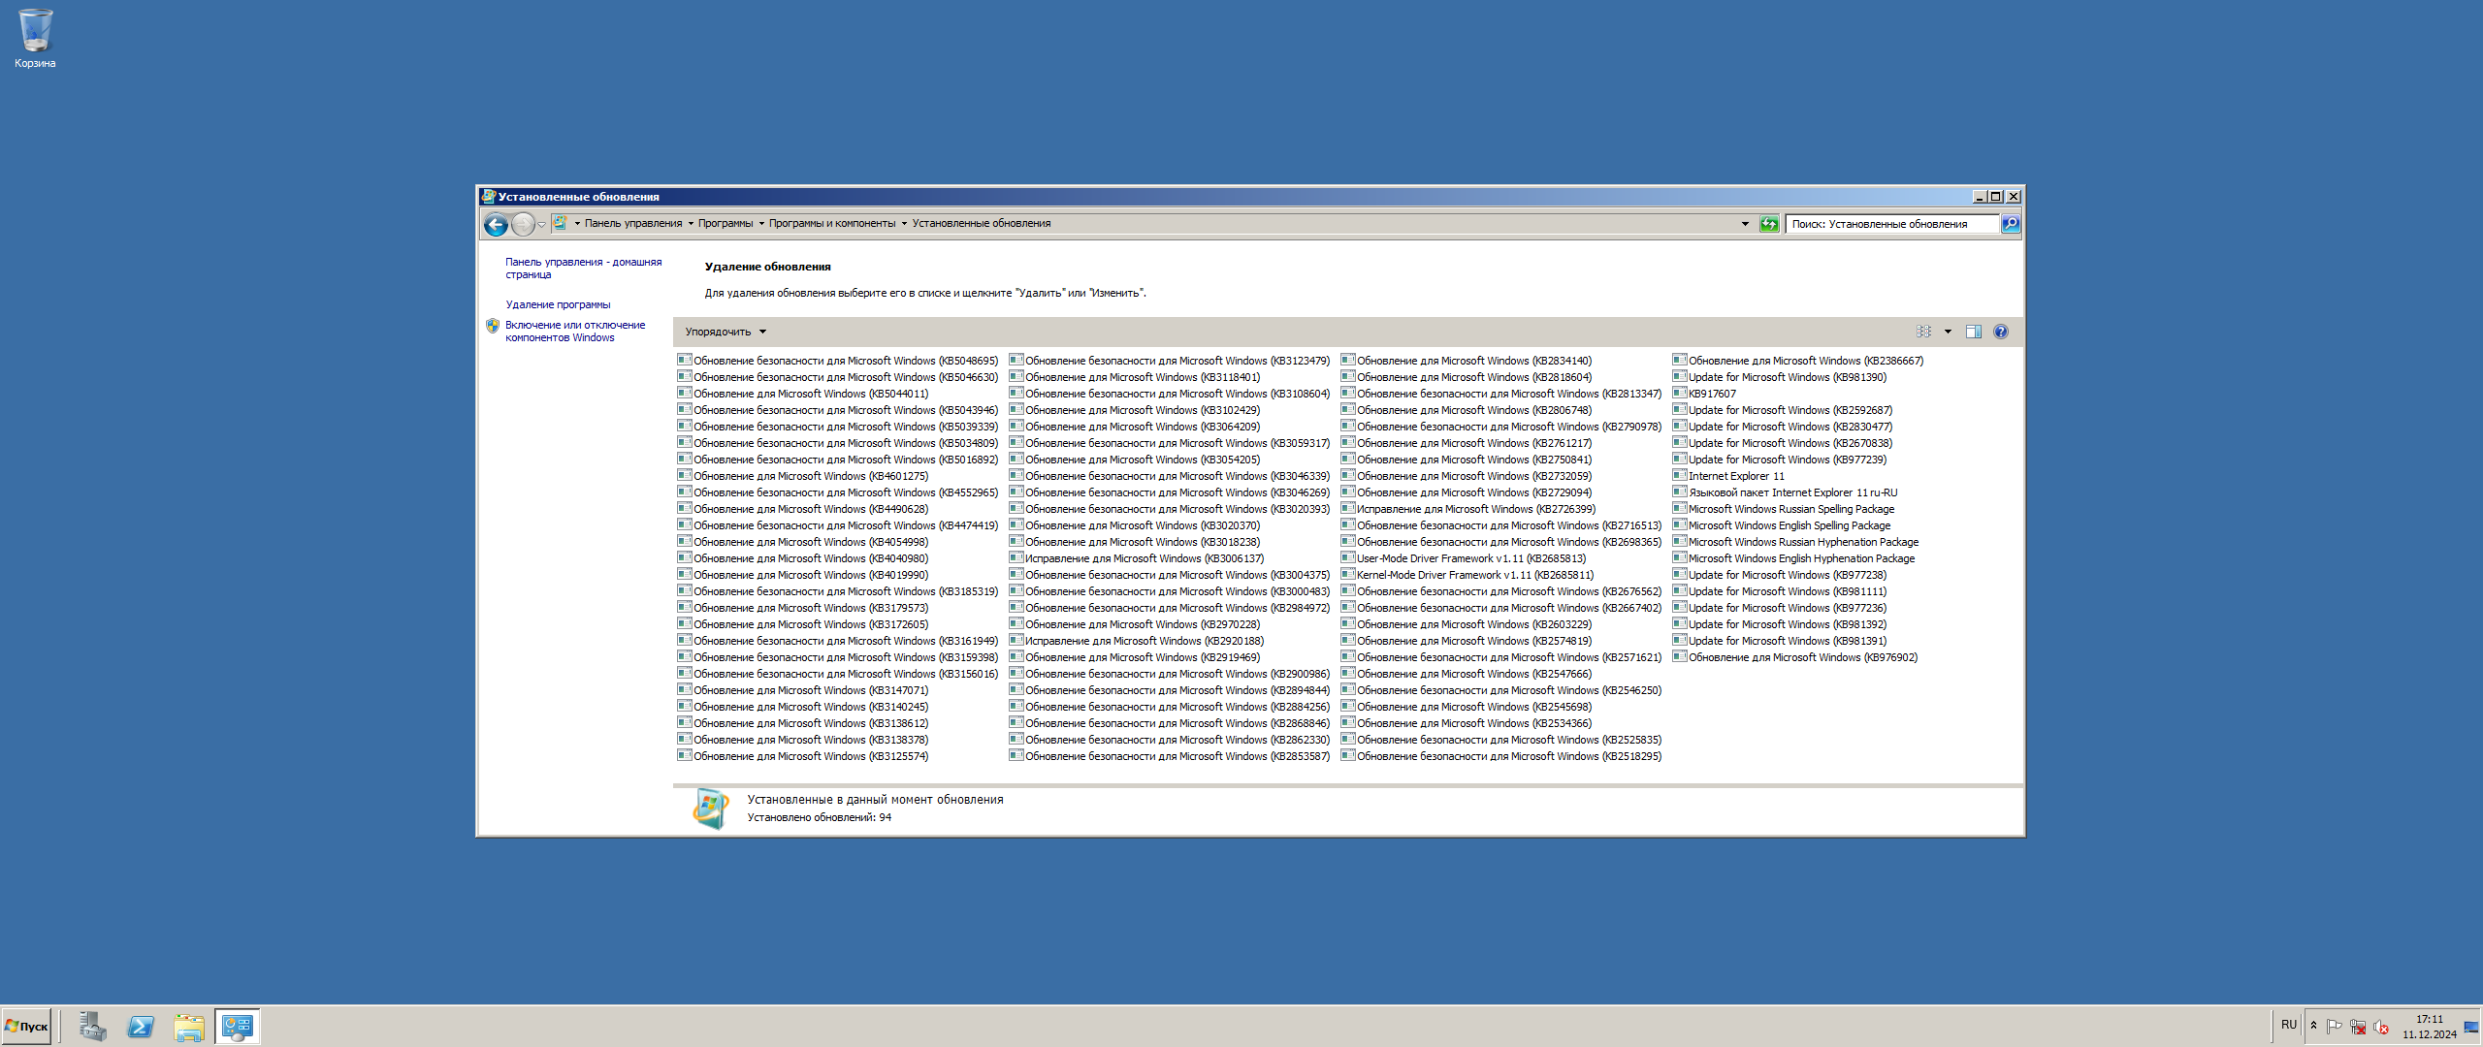This screenshot has height=1047, width=2483.
Task: Click the Action Center flag icon
Action: tap(2335, 1027)
